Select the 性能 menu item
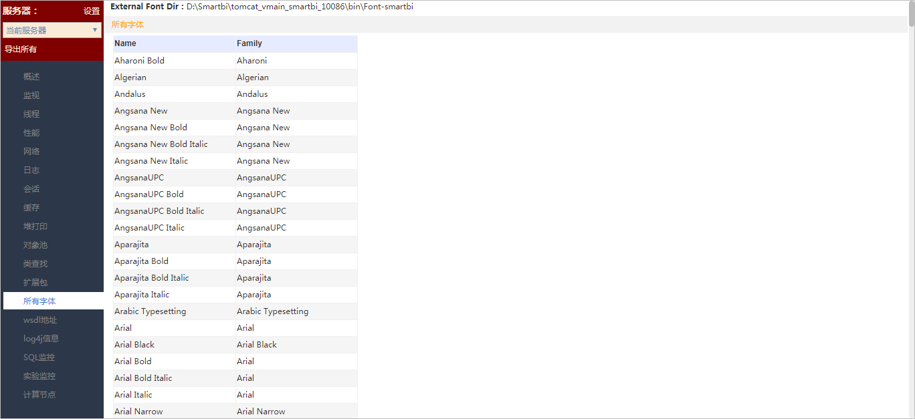915x419 pixels. (31, 133)
